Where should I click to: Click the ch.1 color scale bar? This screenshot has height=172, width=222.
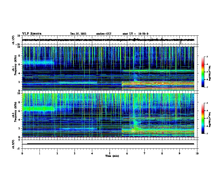[x=203, y=72]
